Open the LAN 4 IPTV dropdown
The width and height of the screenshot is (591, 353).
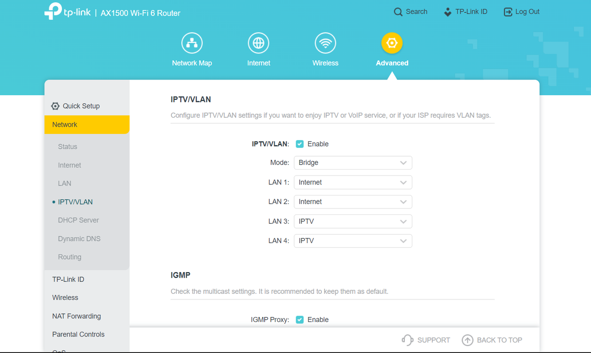tap(353, 241)
